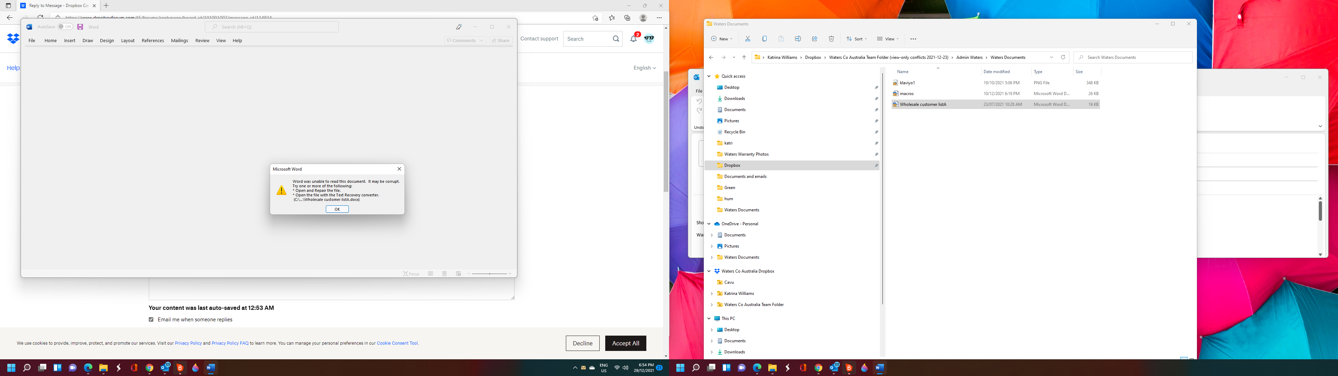Image resolution: width=1338 pixels, height=376 pixels.
Task: Click the zoom out minus in Word
Action: click(x=469, y=274)
